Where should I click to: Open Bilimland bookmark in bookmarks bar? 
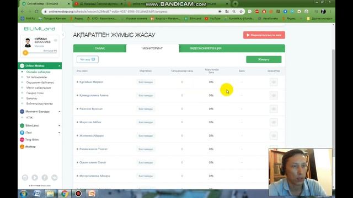point(193,19)
